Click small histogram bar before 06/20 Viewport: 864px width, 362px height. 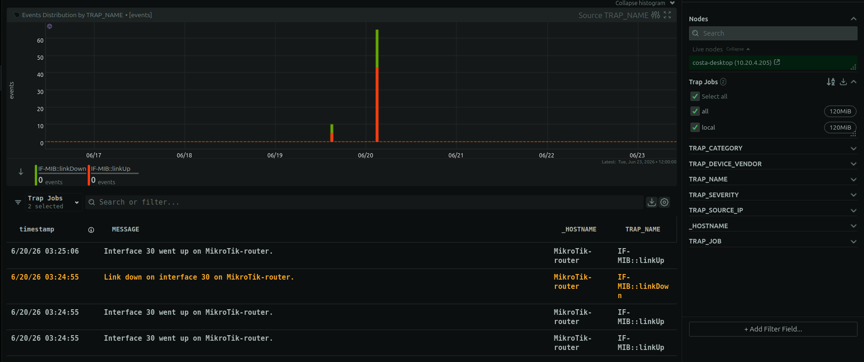(332, 133)
